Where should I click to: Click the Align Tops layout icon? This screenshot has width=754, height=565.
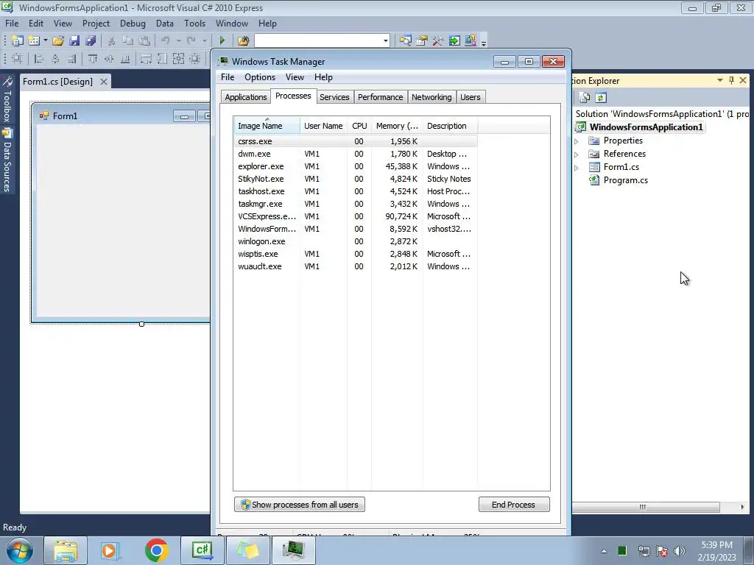point(93,59)
